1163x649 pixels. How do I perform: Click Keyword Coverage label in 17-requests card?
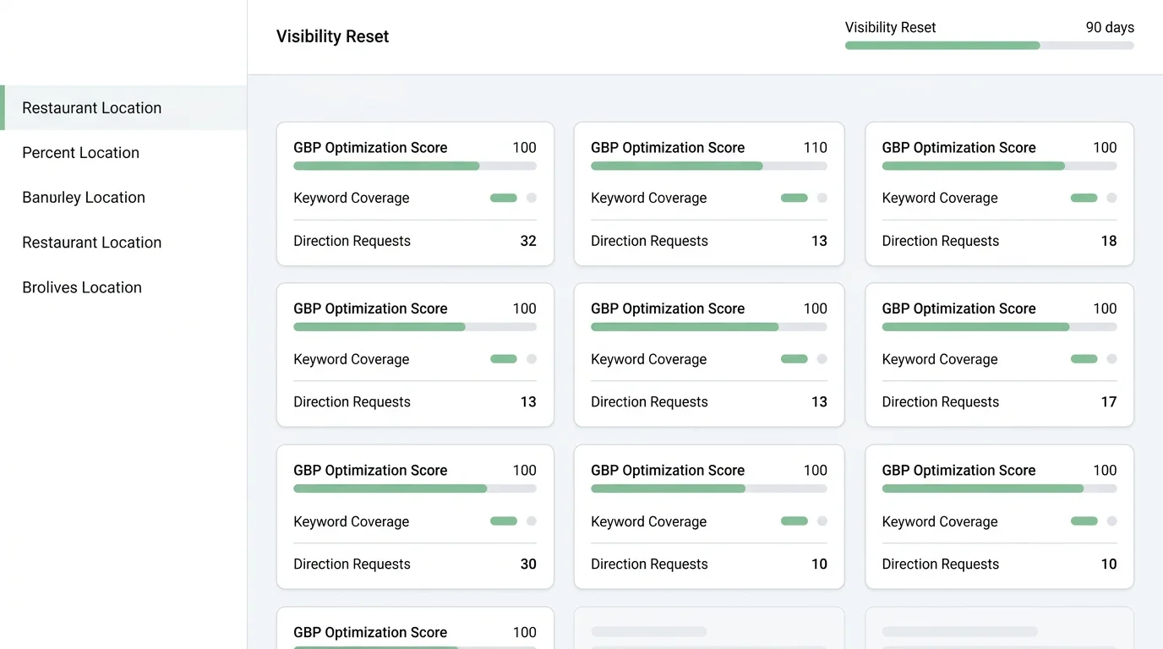click(x=940, y=359)
